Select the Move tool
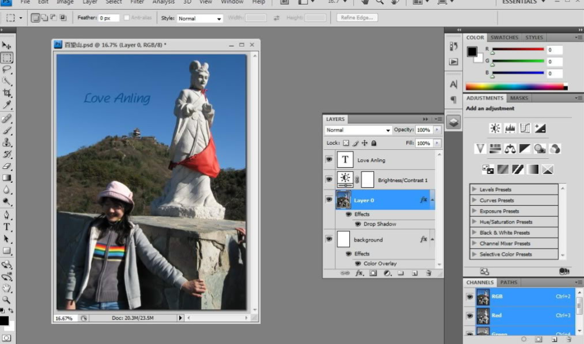Image resolution: width=584 pixels, height=344 pixels. tap(7, 46)
